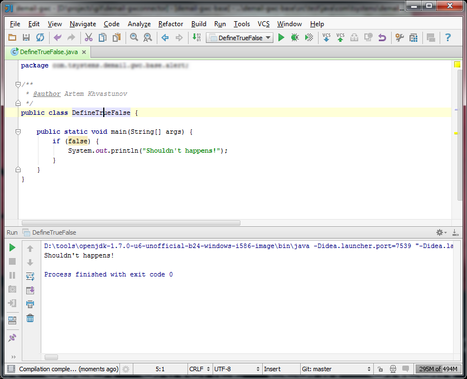Toggle scroll to end in console

point(30,290)
